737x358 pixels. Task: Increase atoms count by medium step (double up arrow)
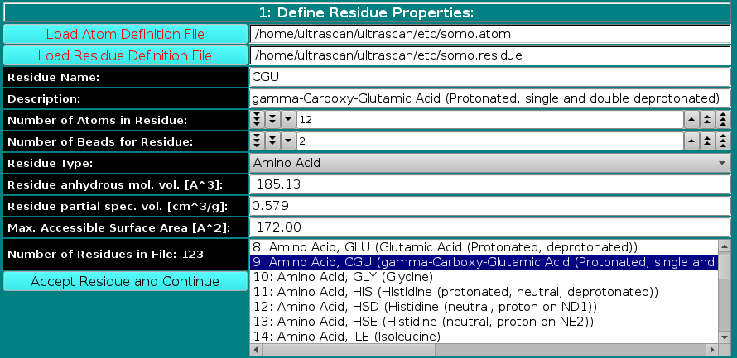click(x=707, y=120)
